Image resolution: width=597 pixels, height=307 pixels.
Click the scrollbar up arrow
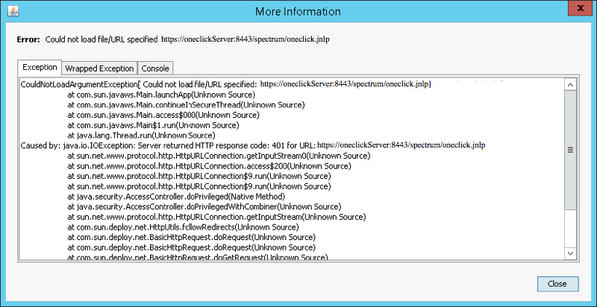tap(571, 85)
